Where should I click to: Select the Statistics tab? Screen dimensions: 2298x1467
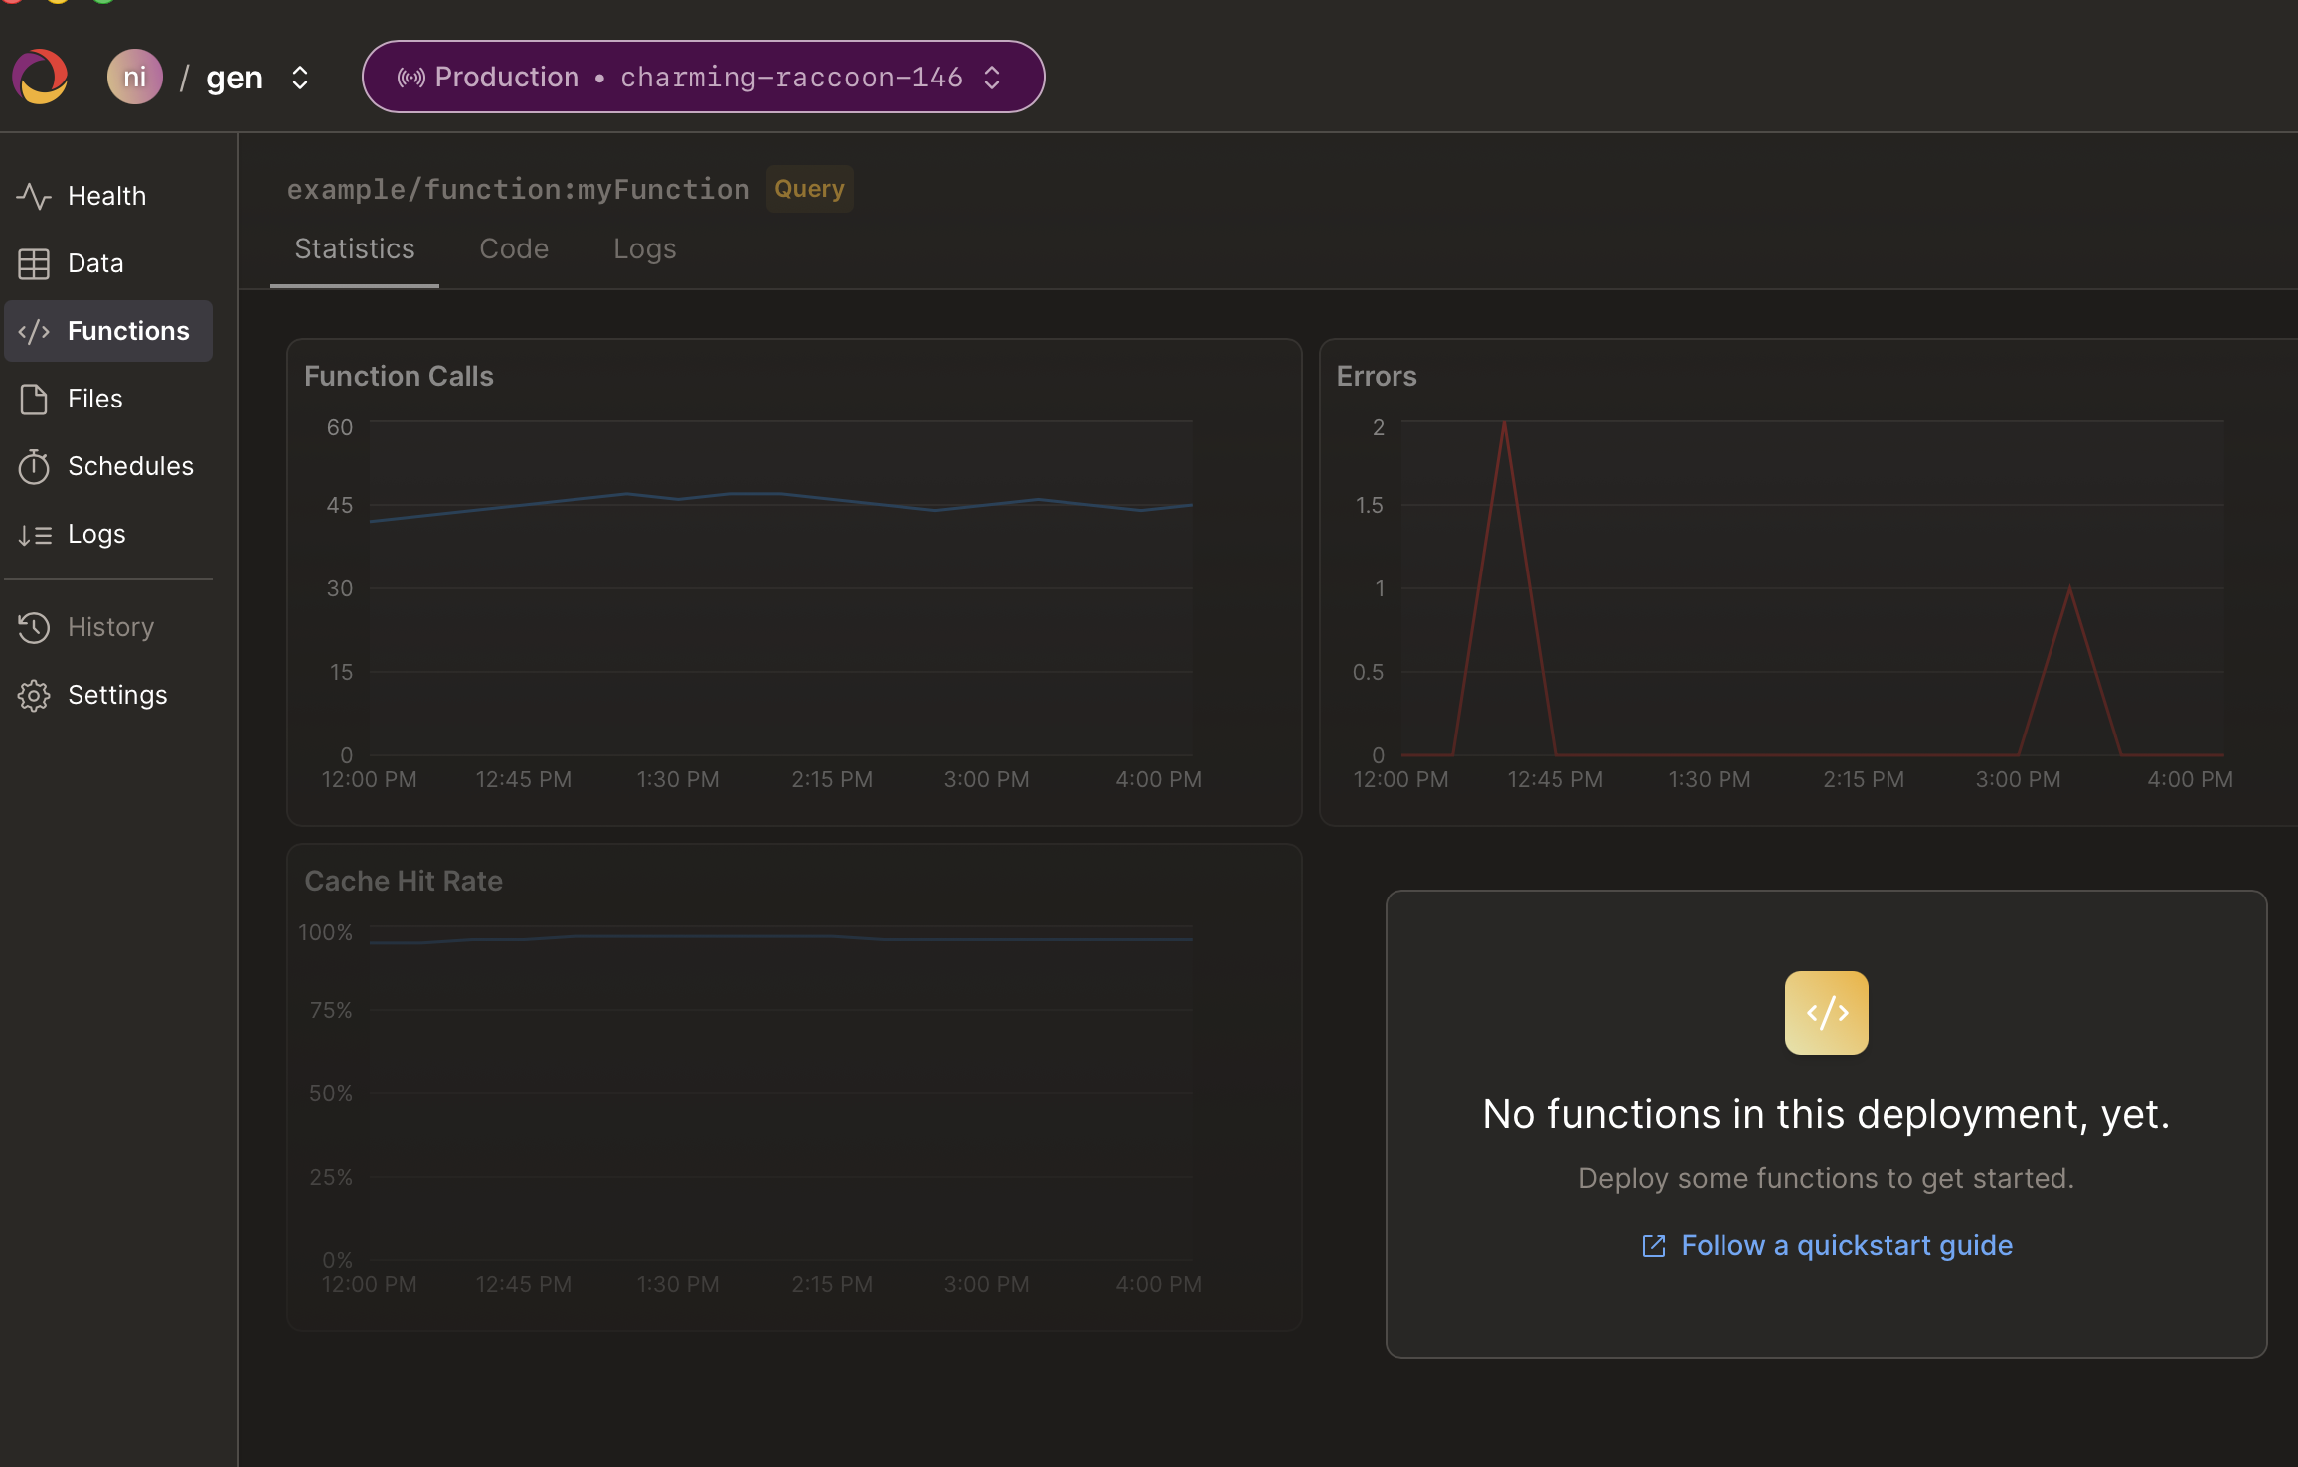pyautogui.click(x=355, y=248)
